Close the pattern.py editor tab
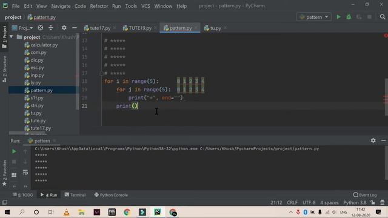The width and height of the screenshot is (388, 218). coord(196,28)
